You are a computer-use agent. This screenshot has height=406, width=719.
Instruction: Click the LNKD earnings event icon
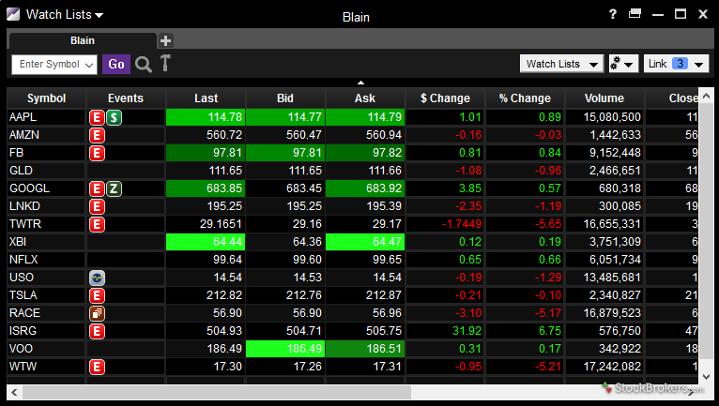[x=97, y=206]
